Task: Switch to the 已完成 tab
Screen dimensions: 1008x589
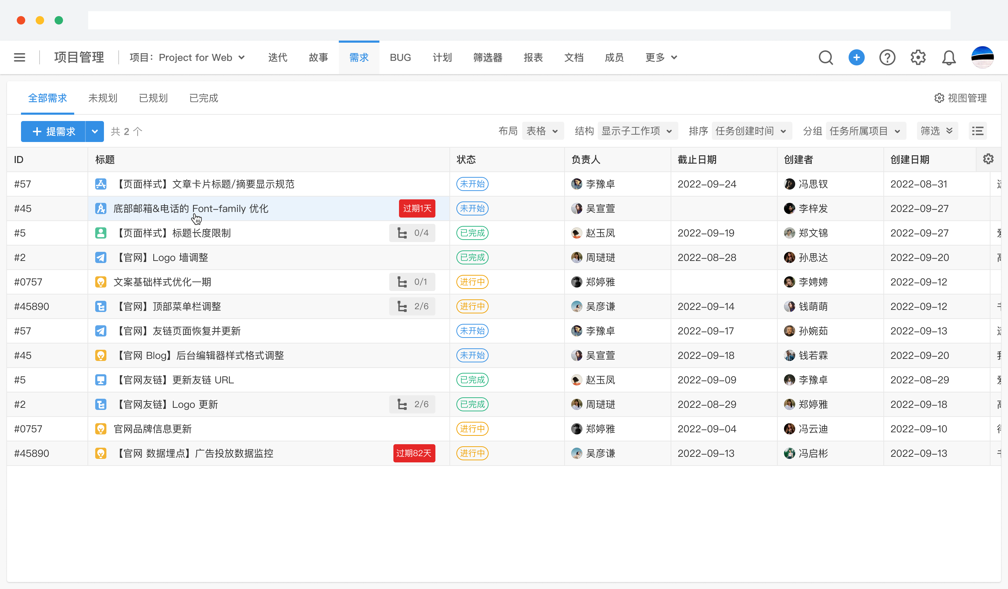Action: (x=203, y=98)
